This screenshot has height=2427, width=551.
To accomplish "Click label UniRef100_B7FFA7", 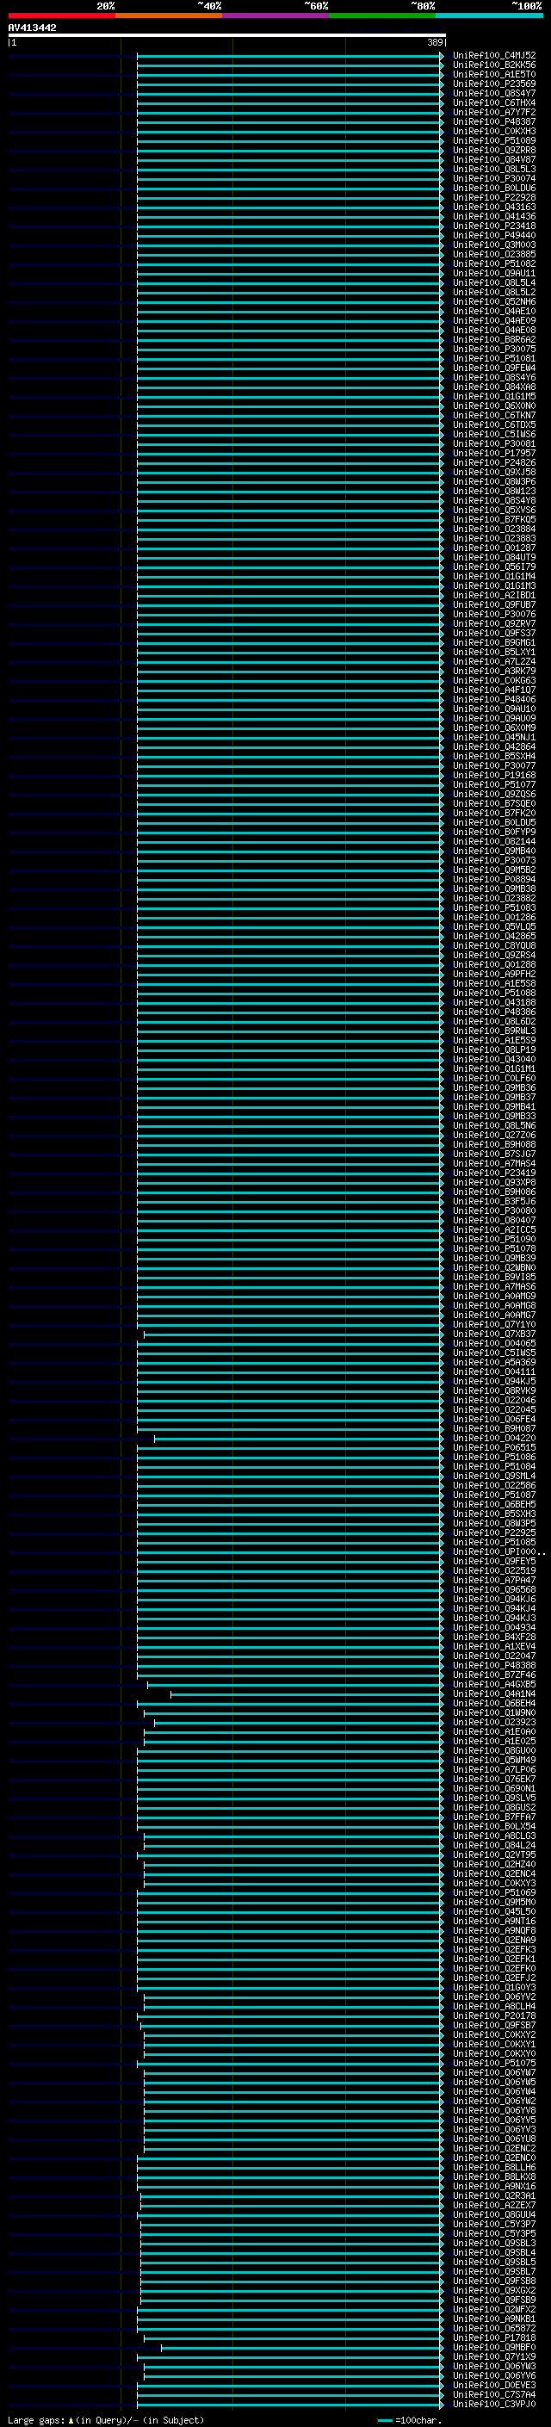I will coord(493,1817).
